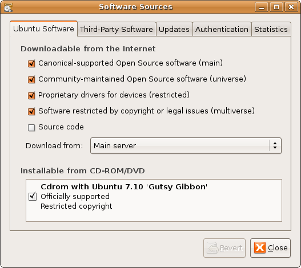Open the Download from server dropdown
Viewport: 301px width, 268px height.
[x=186, y=146]
